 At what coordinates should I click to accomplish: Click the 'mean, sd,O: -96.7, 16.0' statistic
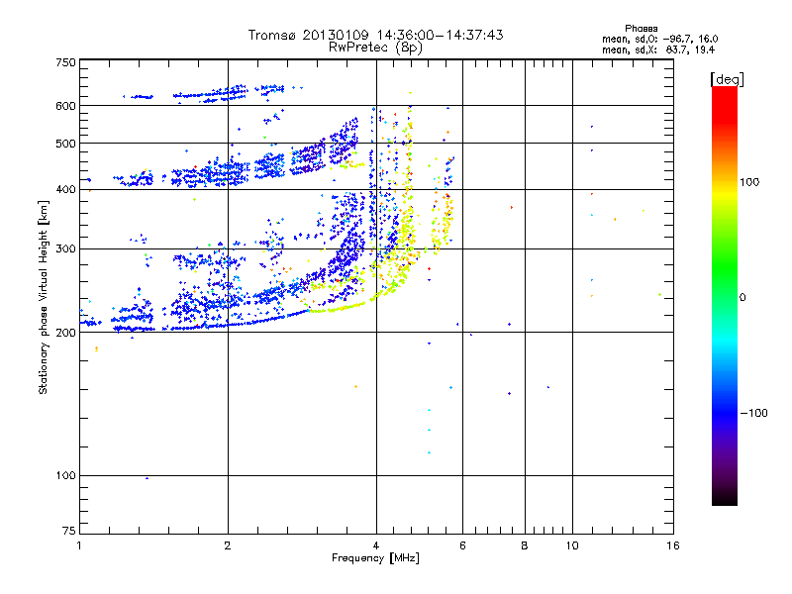[659, 39]
